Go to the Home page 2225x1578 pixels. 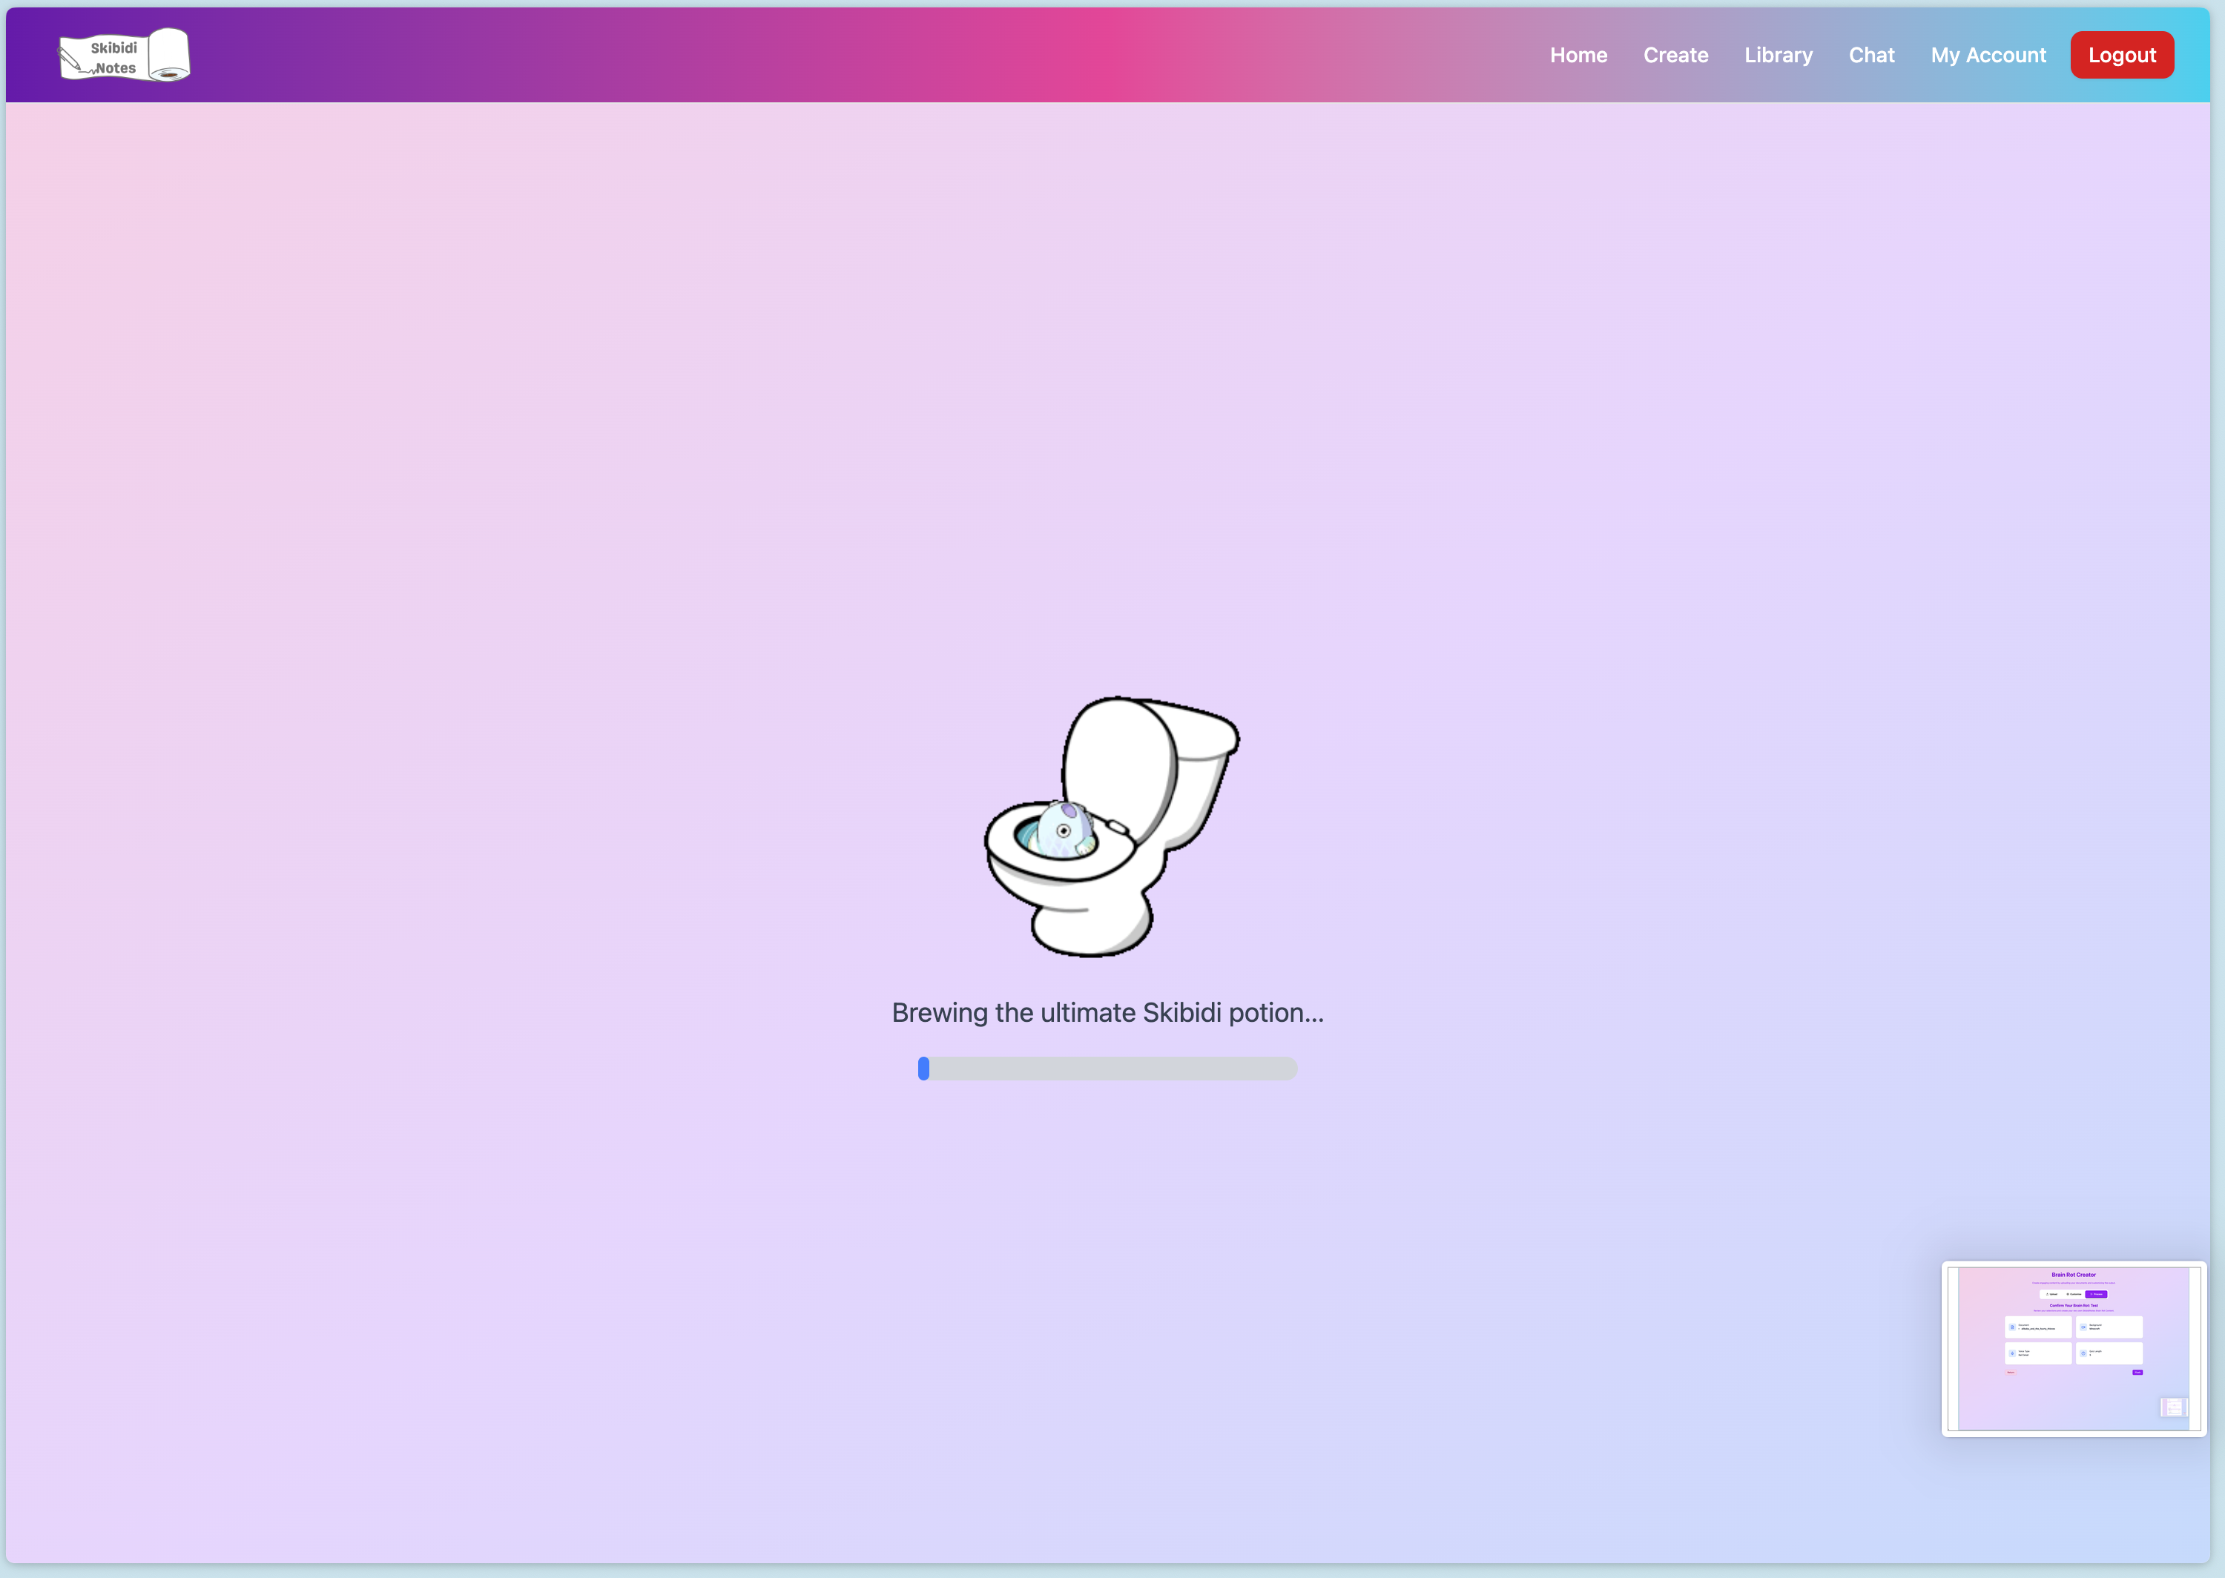pos(1578,56)
